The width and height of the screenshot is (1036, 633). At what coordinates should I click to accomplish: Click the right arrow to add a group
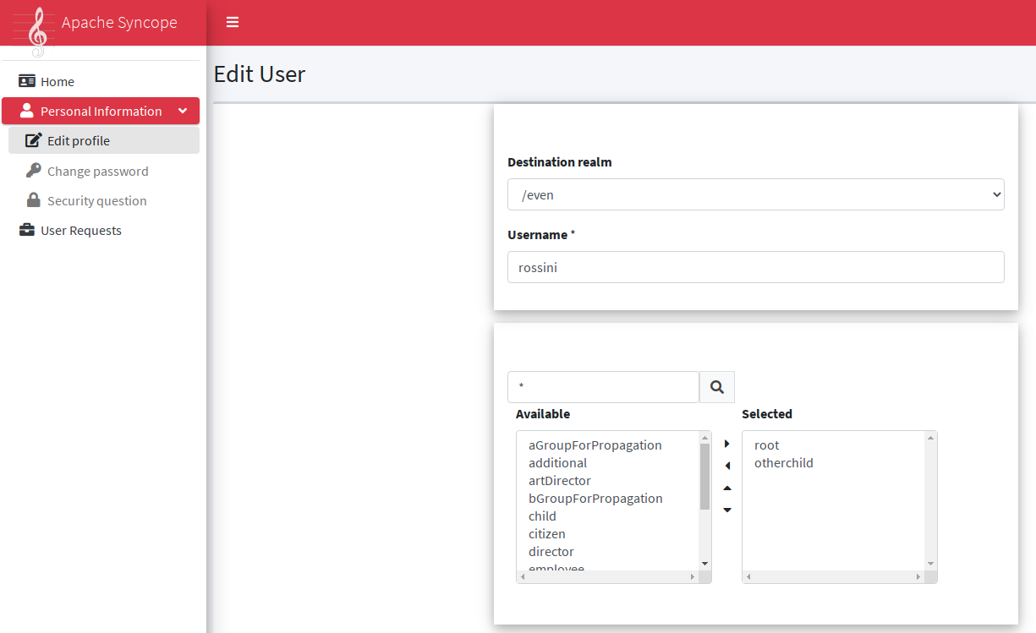(726, 443)
